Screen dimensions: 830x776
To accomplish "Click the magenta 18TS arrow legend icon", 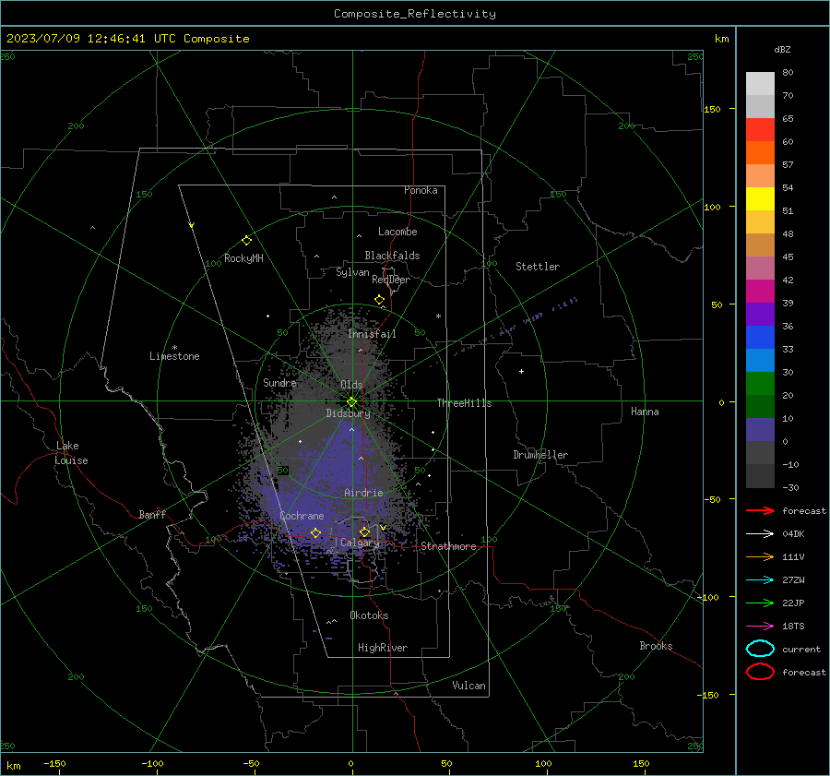I will 760,627.
